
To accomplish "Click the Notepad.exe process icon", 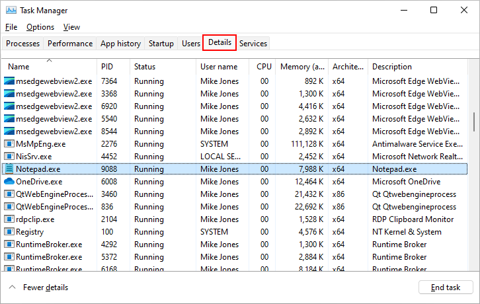I will point(9,169).
